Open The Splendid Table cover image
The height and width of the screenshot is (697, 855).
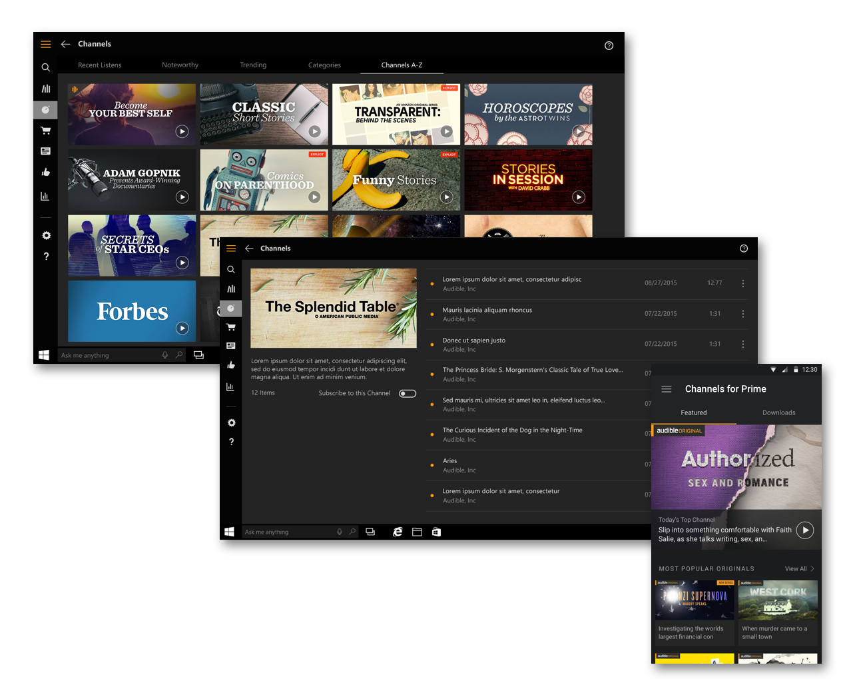coord(334,308)
